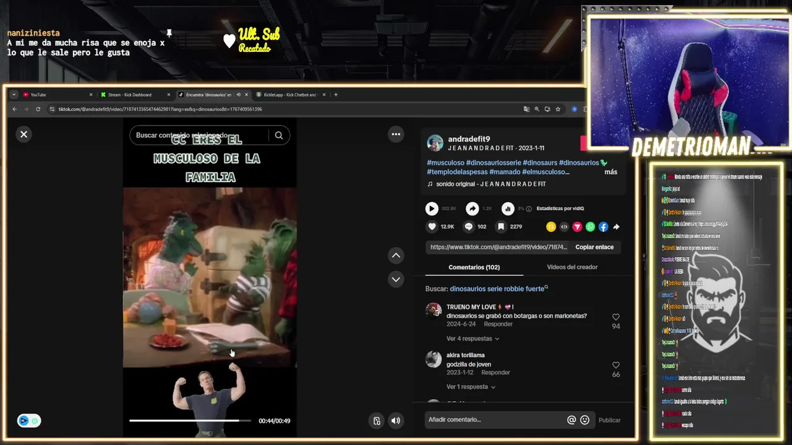Mute the video with the speaker icon

(396, 421)
